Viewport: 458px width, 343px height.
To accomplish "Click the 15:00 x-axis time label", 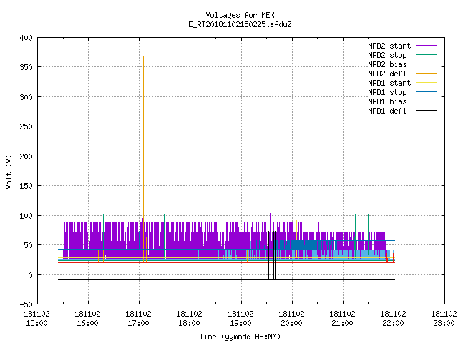I will 36,323.
